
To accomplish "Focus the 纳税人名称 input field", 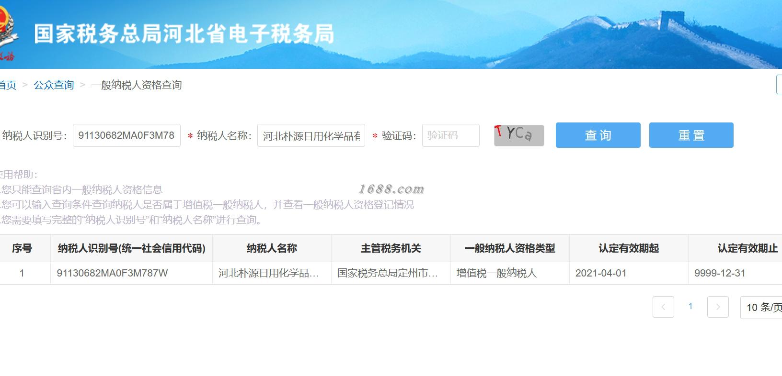I will tap(311, 135).
